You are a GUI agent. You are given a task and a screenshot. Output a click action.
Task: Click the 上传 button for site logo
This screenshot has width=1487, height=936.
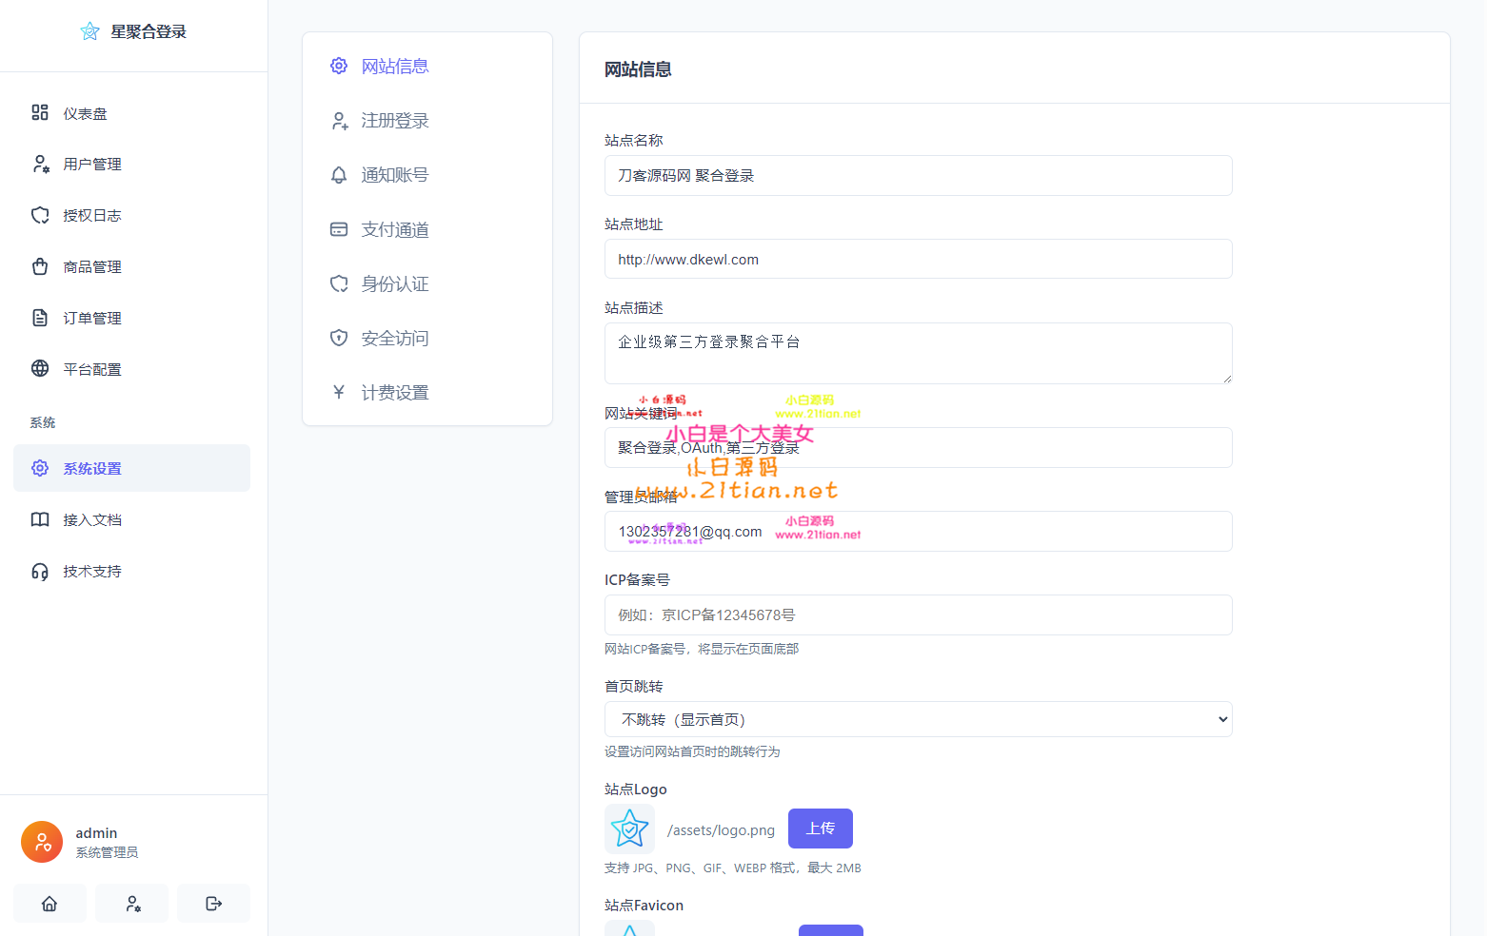[820, 829]
